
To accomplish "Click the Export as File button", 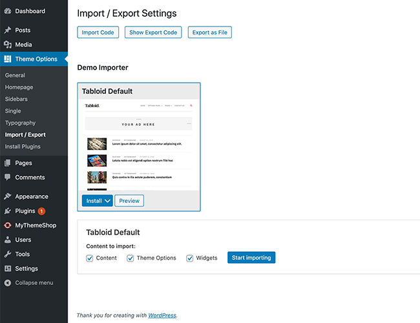I will pos(210,32).
